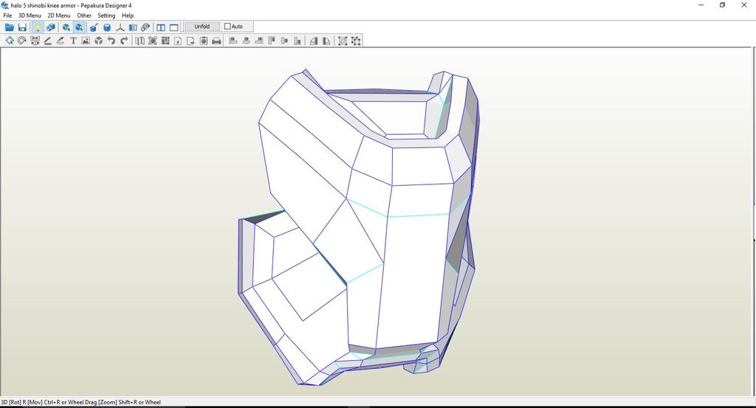Click the highlighted blue cube with cursor icon
The height and width of the screenshot is (408, 756).
click(x=79, y=27)
